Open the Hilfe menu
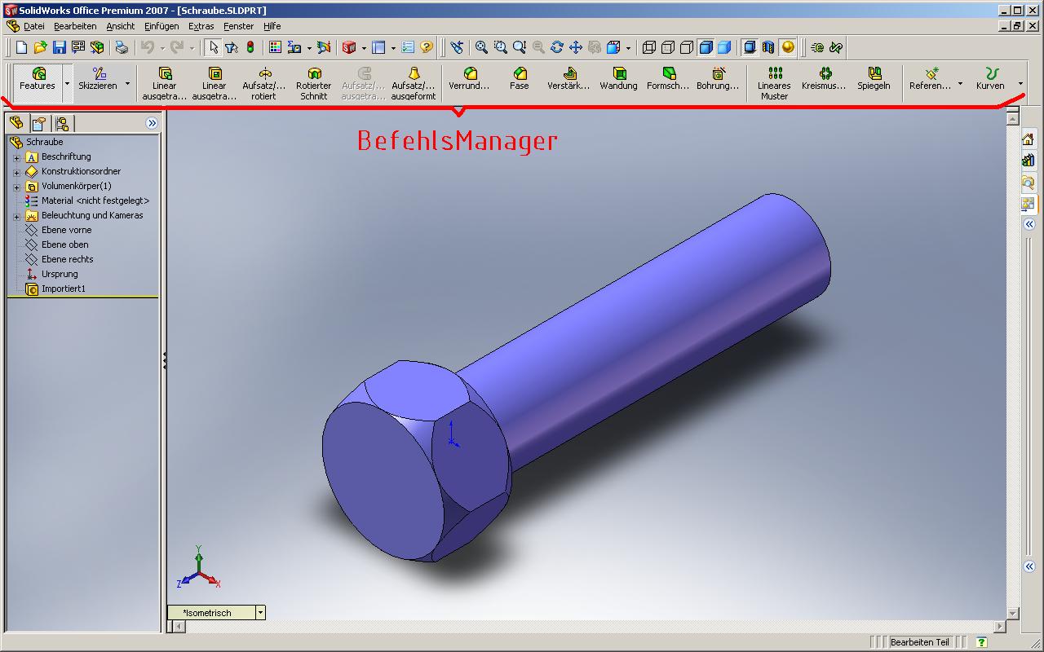 [x=272, y=26]
